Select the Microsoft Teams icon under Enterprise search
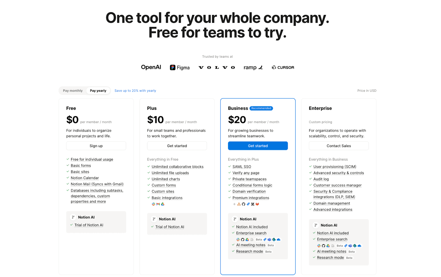The image size is (441, 277). pos(269,240)
